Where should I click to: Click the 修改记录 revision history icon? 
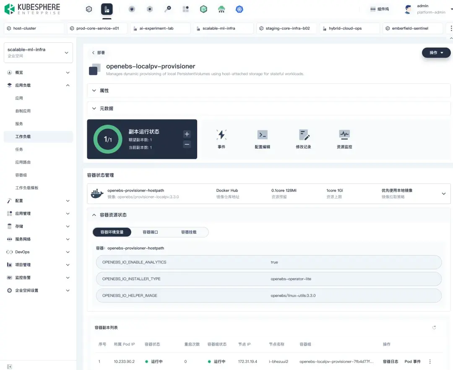tap(303, 135)
